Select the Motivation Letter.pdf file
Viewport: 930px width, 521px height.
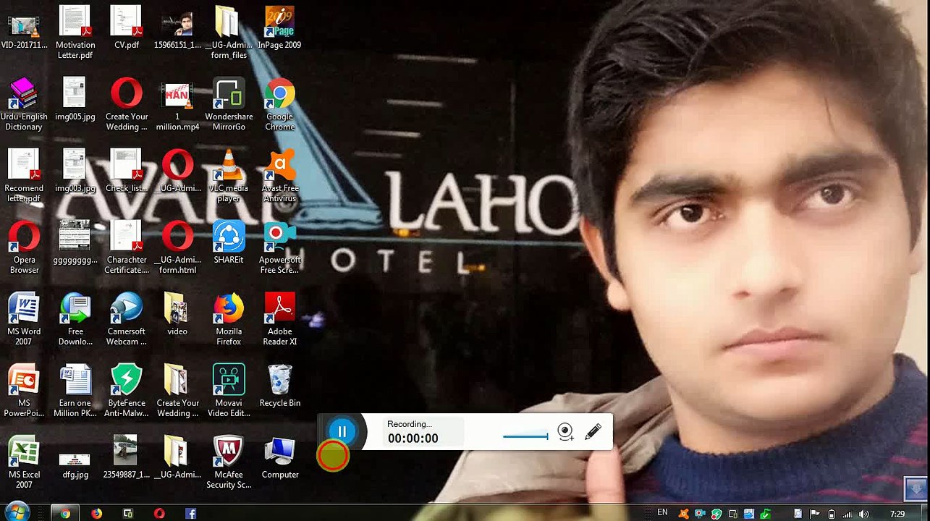(x=75, y=34)
